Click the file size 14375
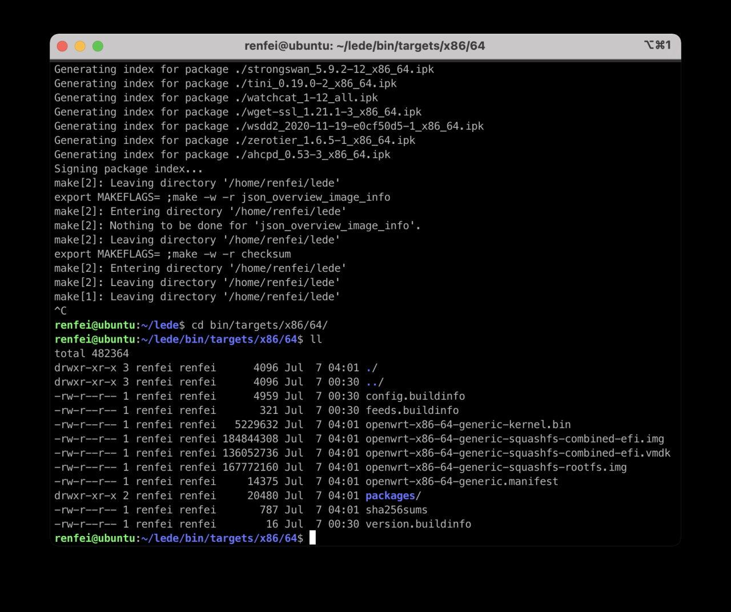 click(263, 482)
